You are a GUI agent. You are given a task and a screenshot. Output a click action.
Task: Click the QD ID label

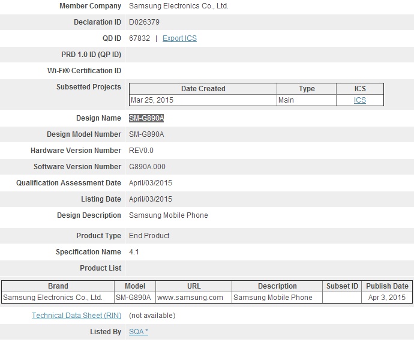click(112, 38)
